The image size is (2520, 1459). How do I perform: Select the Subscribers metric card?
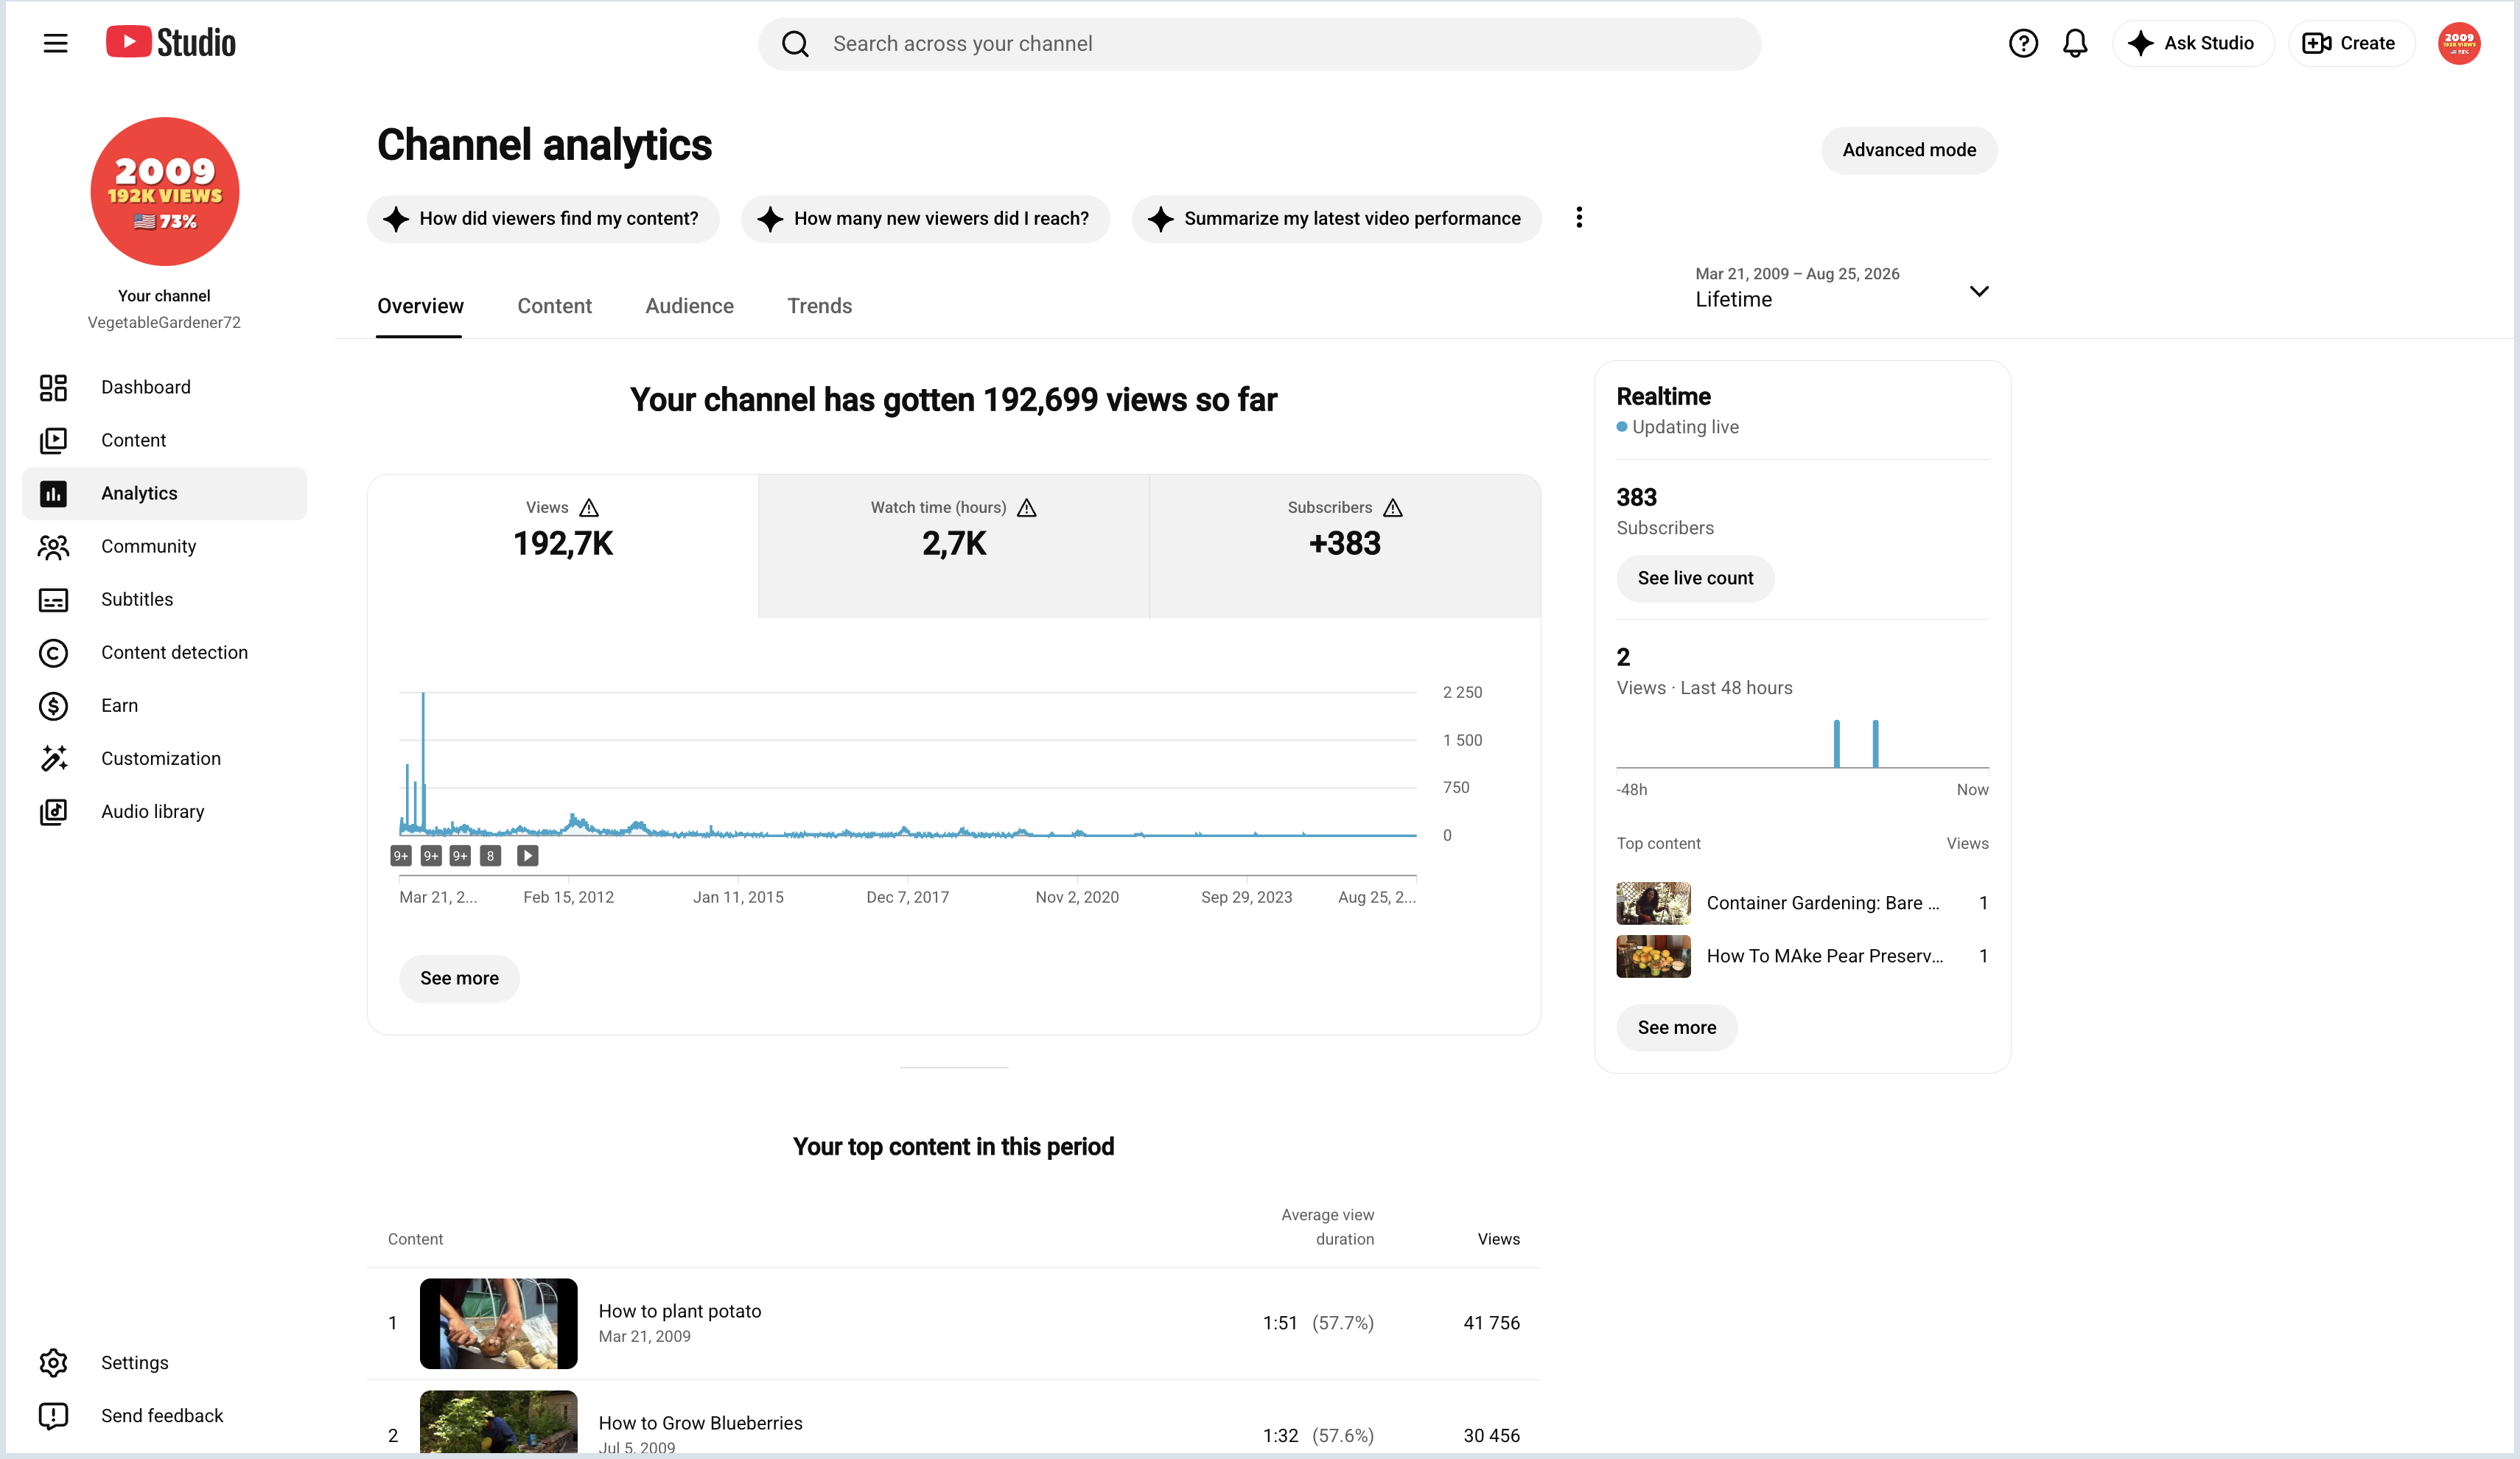(x=1345, y=545)
